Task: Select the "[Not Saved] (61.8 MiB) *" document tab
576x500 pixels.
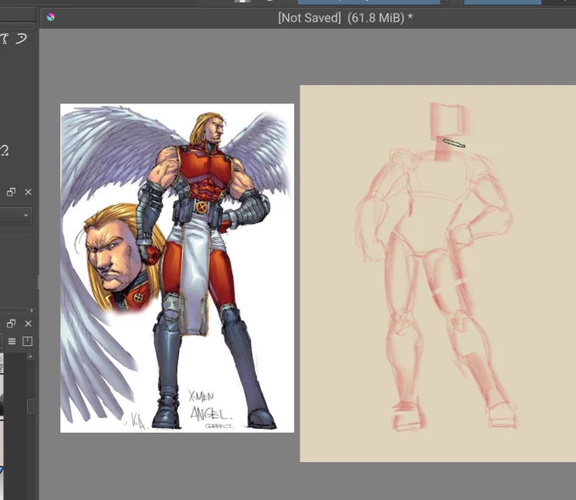Action: click(345, 18)
